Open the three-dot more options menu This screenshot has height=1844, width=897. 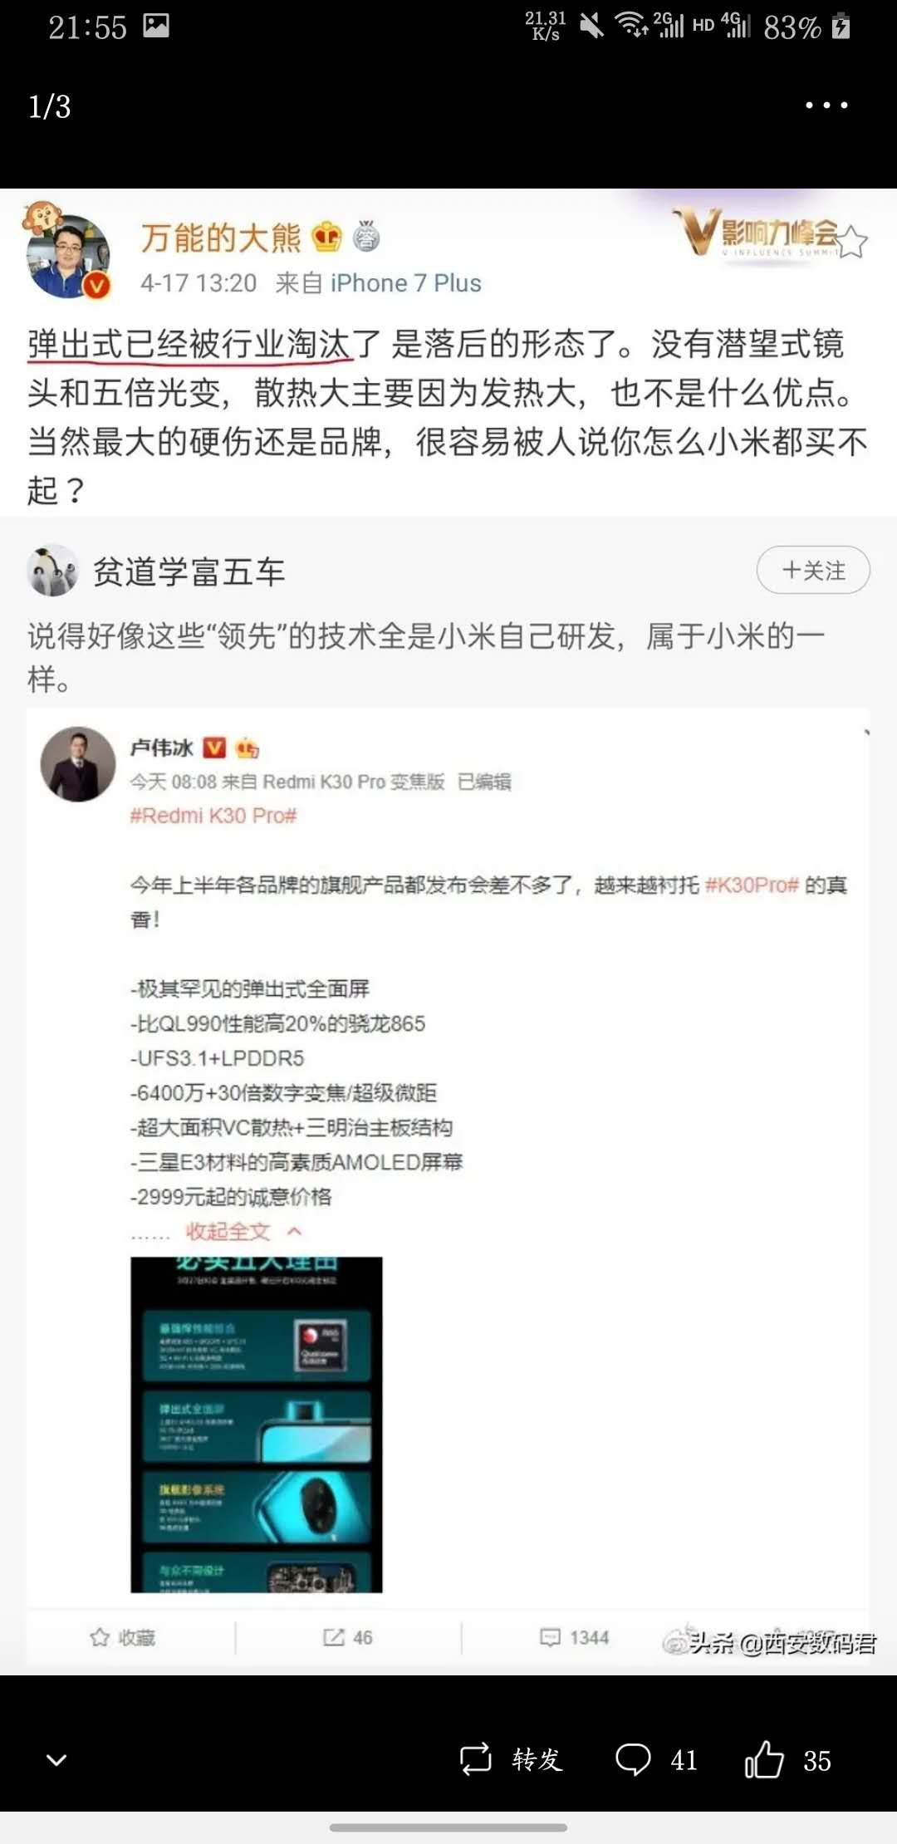(826, 105)
